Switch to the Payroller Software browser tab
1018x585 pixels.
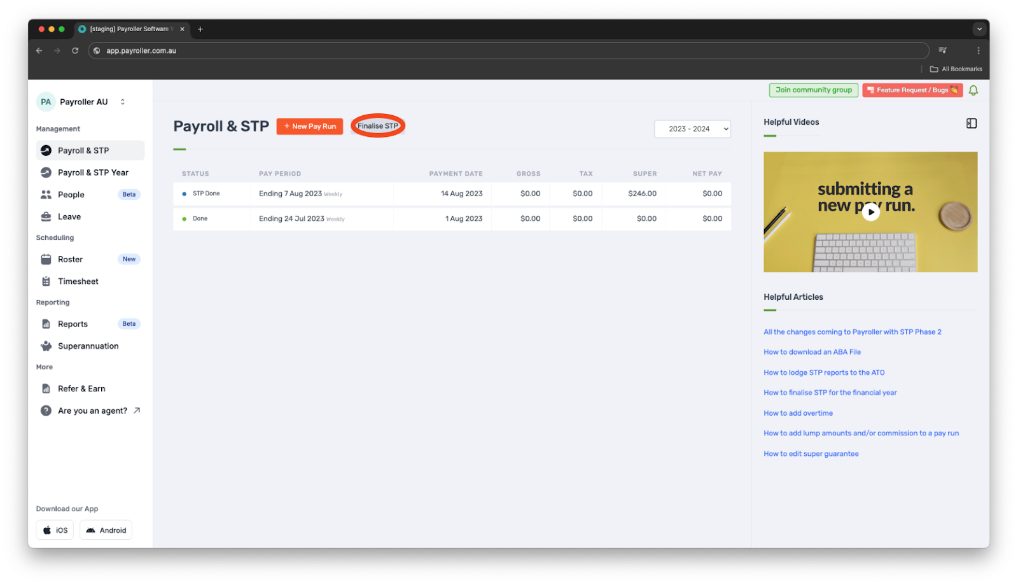(x=130, y=29)
